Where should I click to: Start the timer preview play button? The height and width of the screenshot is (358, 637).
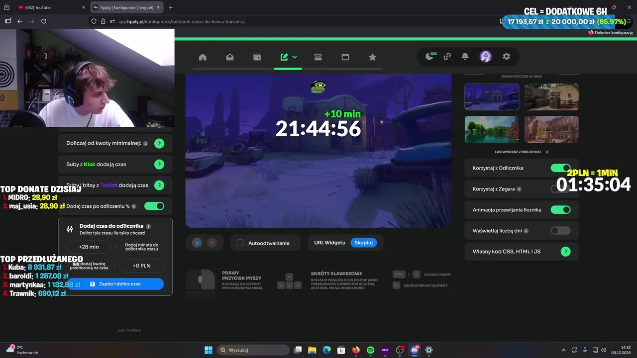click(x=198, y=243)
